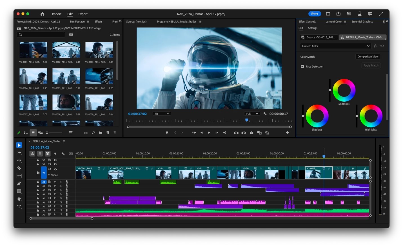Export frame with camera icon
Viewport: 403px width, 246px height.
pyautogui.click(x=251, y=133)
